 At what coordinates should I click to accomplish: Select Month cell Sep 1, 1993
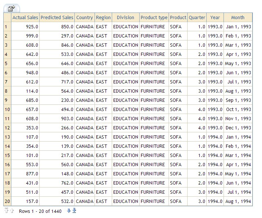[x=238, y=100]
